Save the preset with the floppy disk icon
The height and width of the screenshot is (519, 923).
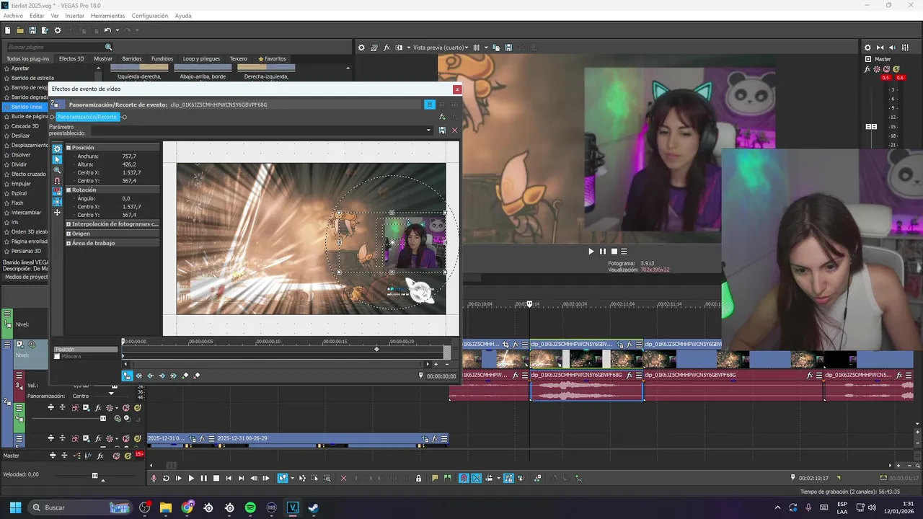442,130
